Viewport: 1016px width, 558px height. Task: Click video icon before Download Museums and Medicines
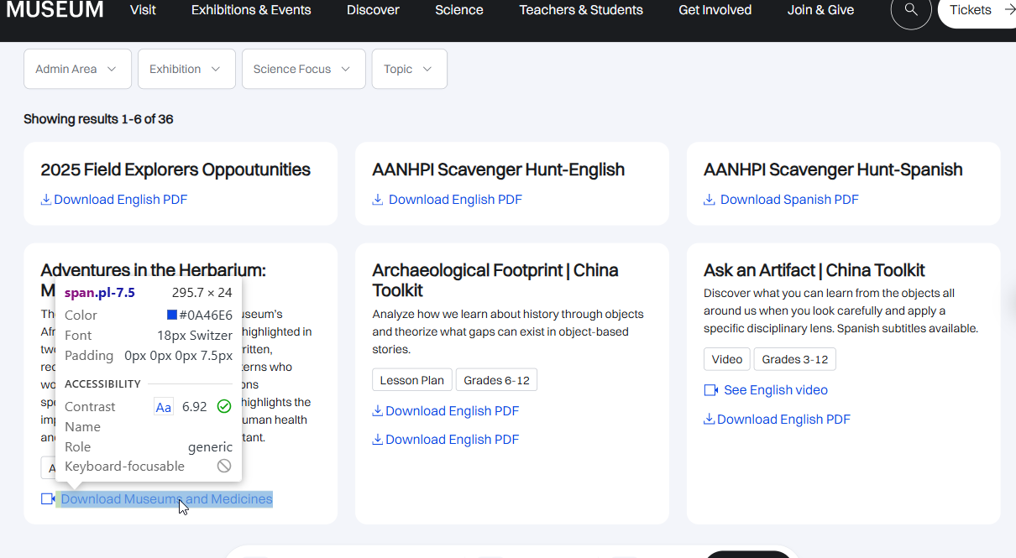point(48,499)
